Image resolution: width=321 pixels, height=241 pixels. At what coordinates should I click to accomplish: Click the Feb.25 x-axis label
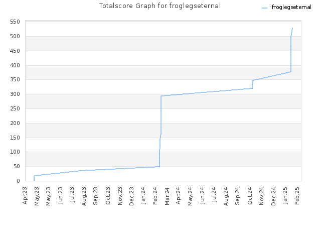click(297, 196)
